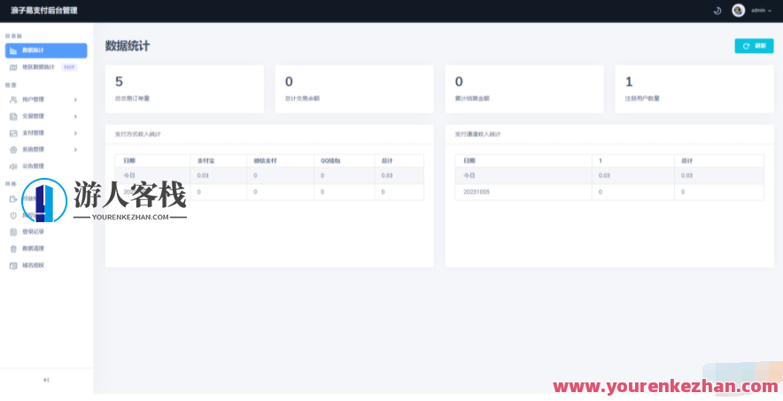Click the speaker icon beside 公告管理
Viewport: 783px width, 401px height.
[13, 166]
